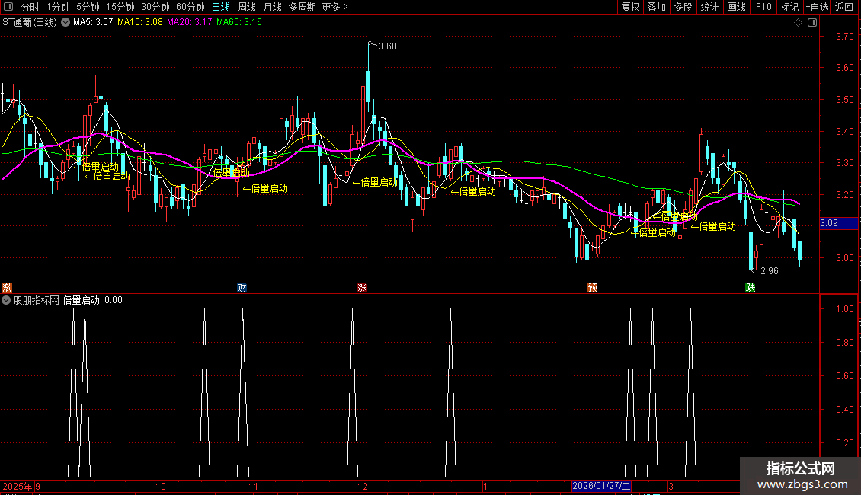The image size is (861, 495).
Task: Select the 30分钟 period tab
Action: 155,7
